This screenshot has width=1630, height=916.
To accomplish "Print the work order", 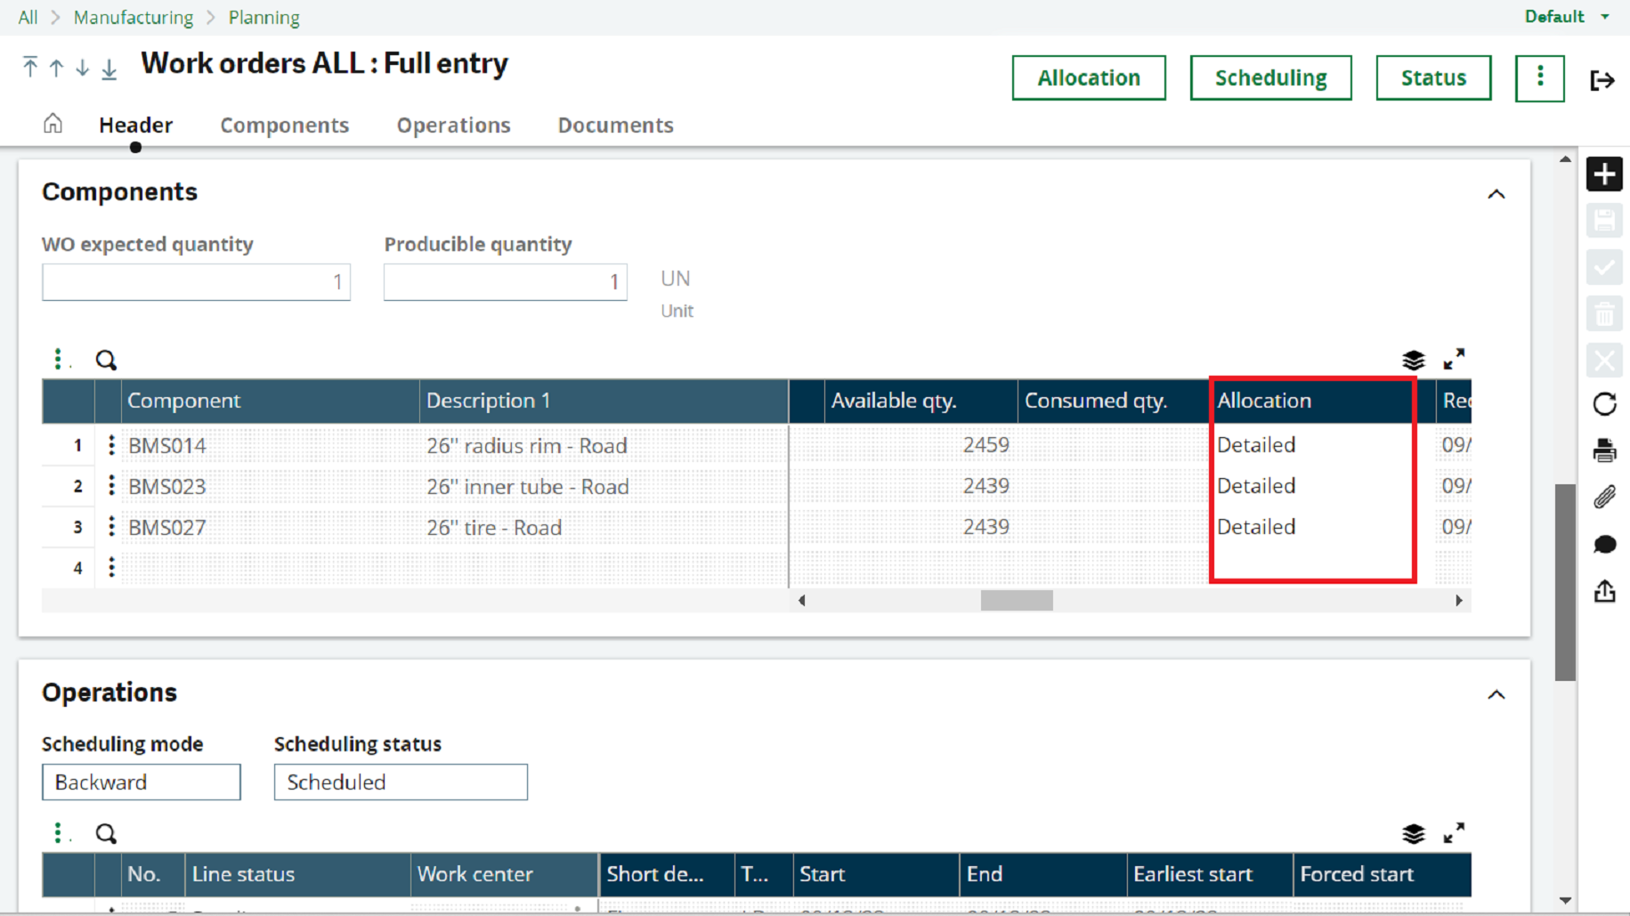I will tap(1605, 451).
